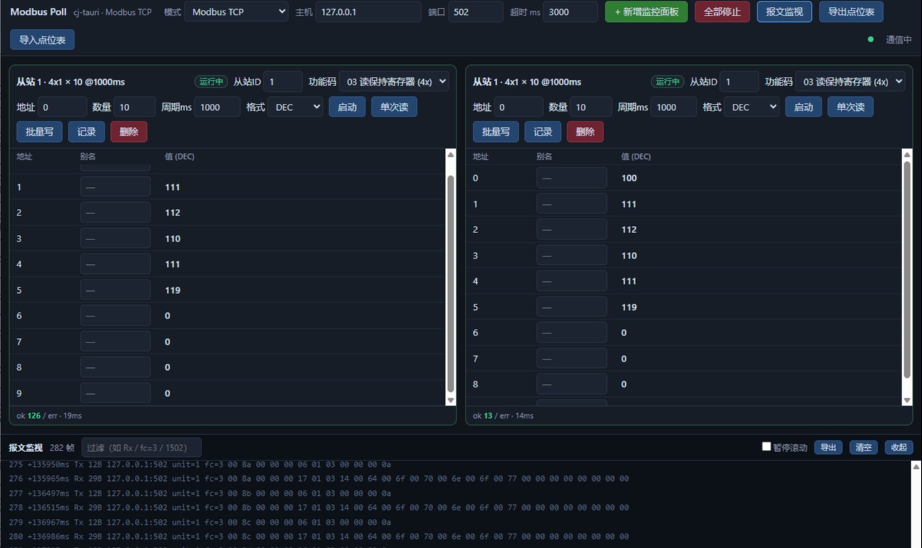The image size is (922, 548).
Task: Click message log scrollbar up arrow
Action: click(x=916, y=467)
